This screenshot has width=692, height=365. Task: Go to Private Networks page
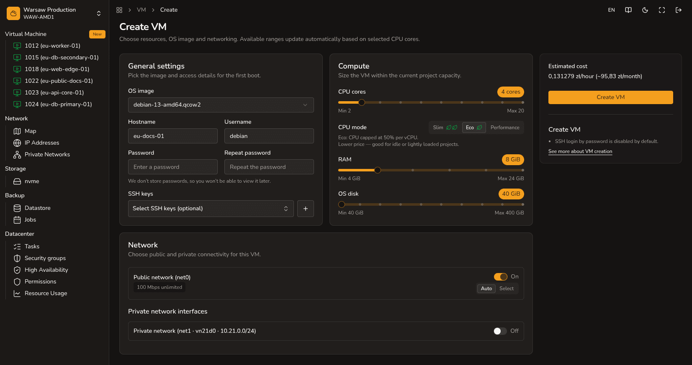47,154
